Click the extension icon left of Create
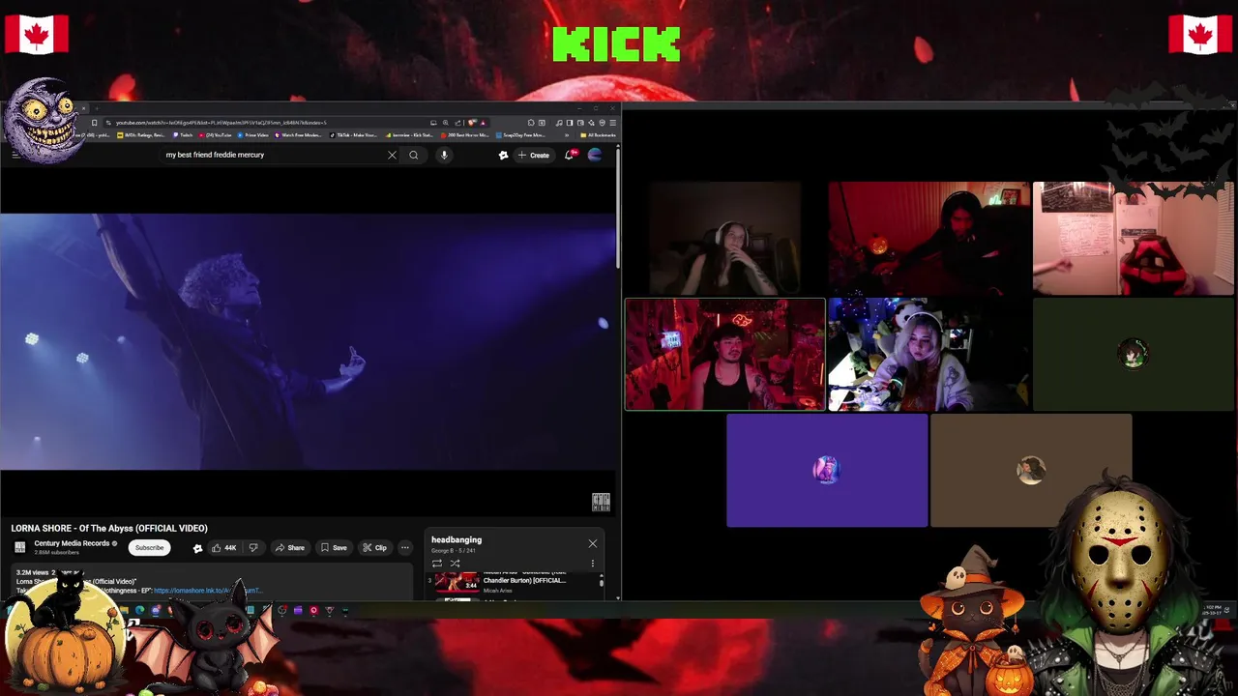The height and width of the screenshot is (696, 1238). click(x=503, y=155)
